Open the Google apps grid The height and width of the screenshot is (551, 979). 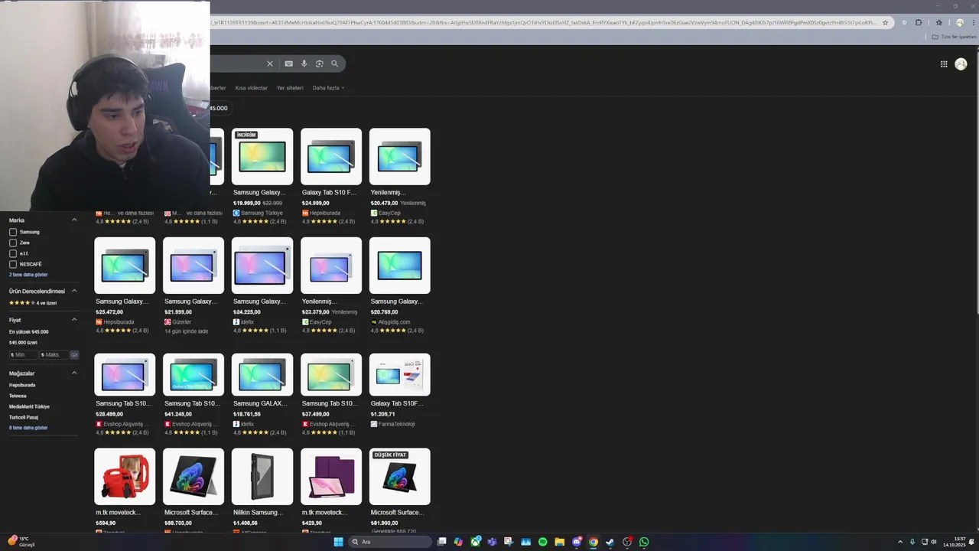tap(944, 64)
